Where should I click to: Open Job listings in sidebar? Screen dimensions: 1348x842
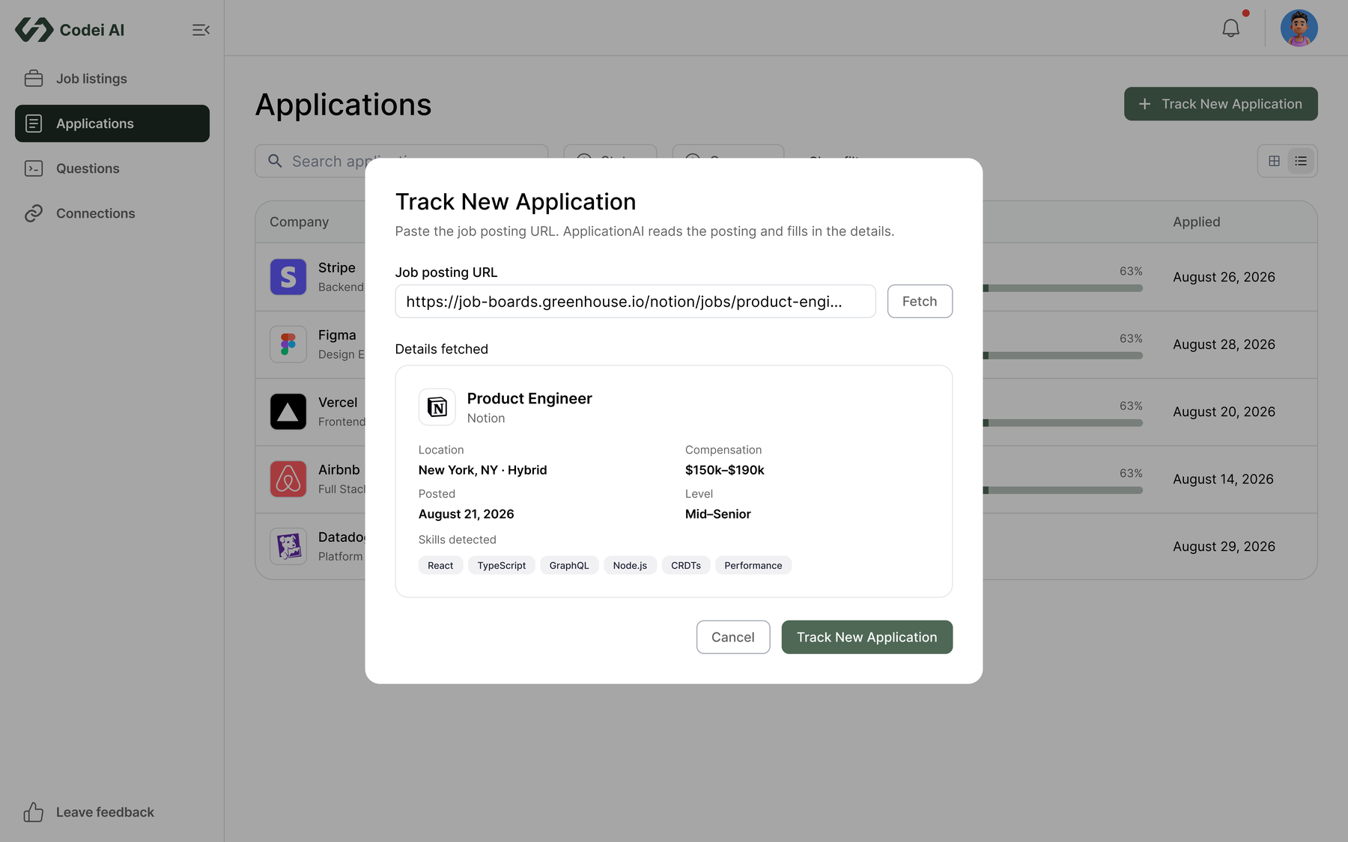point(112,79)
